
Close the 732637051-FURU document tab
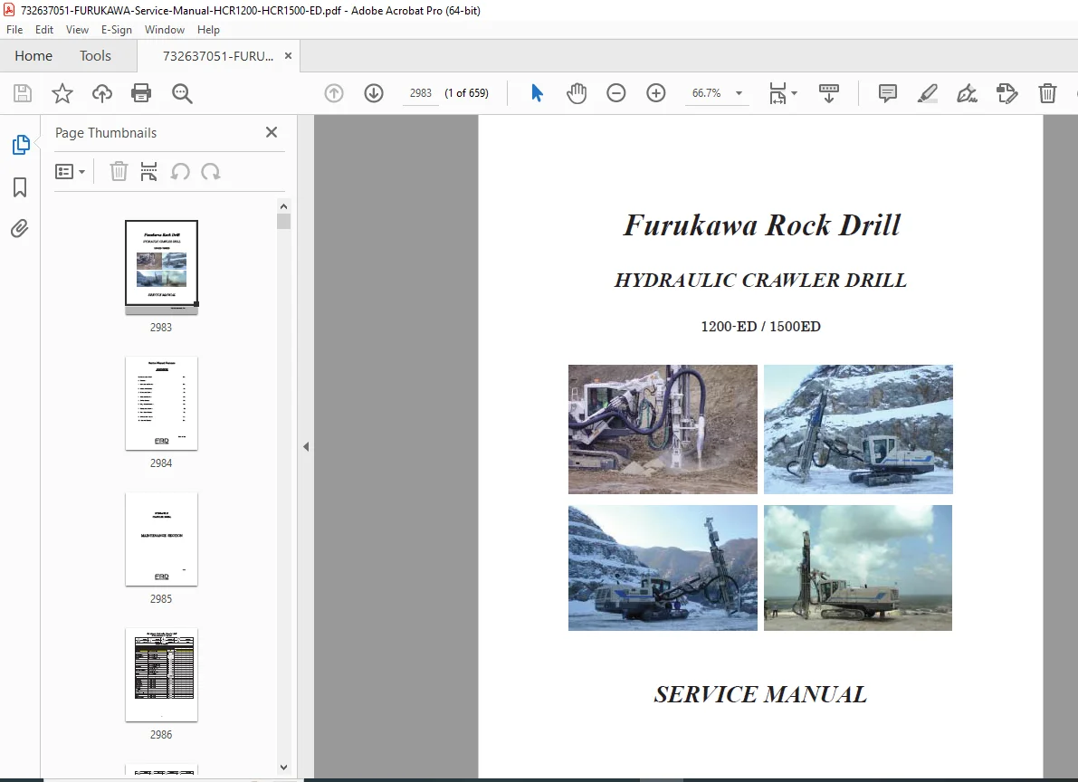point(288,56)
